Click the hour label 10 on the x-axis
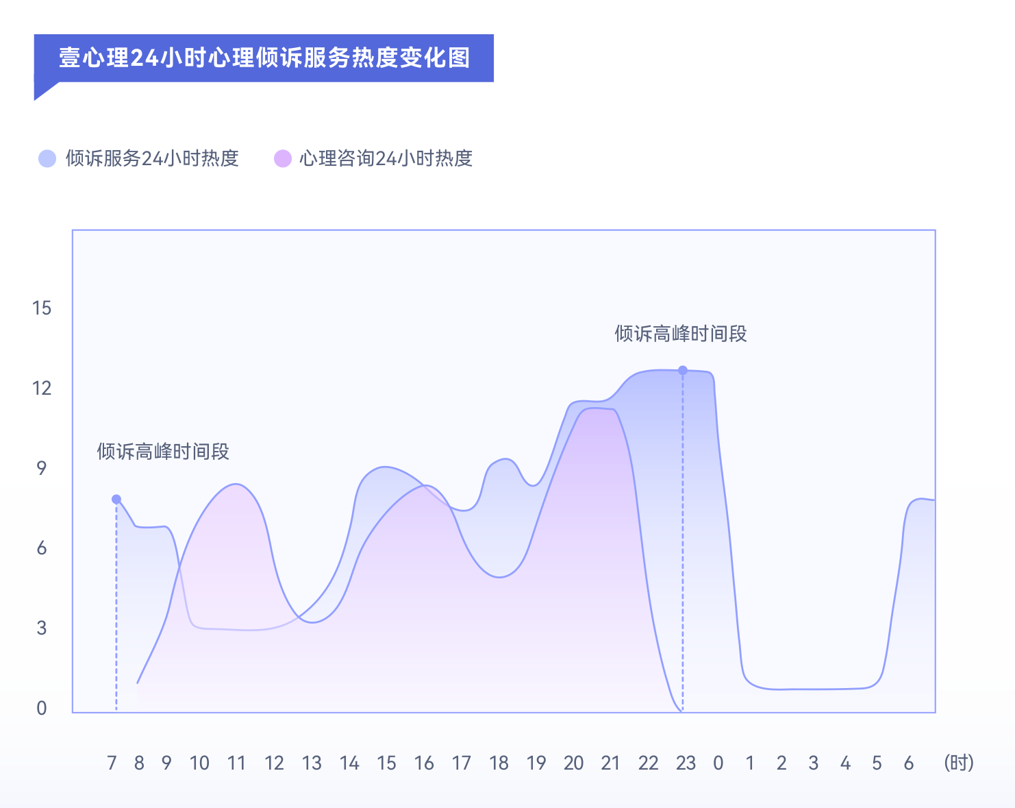 click(x=199, y=763)
